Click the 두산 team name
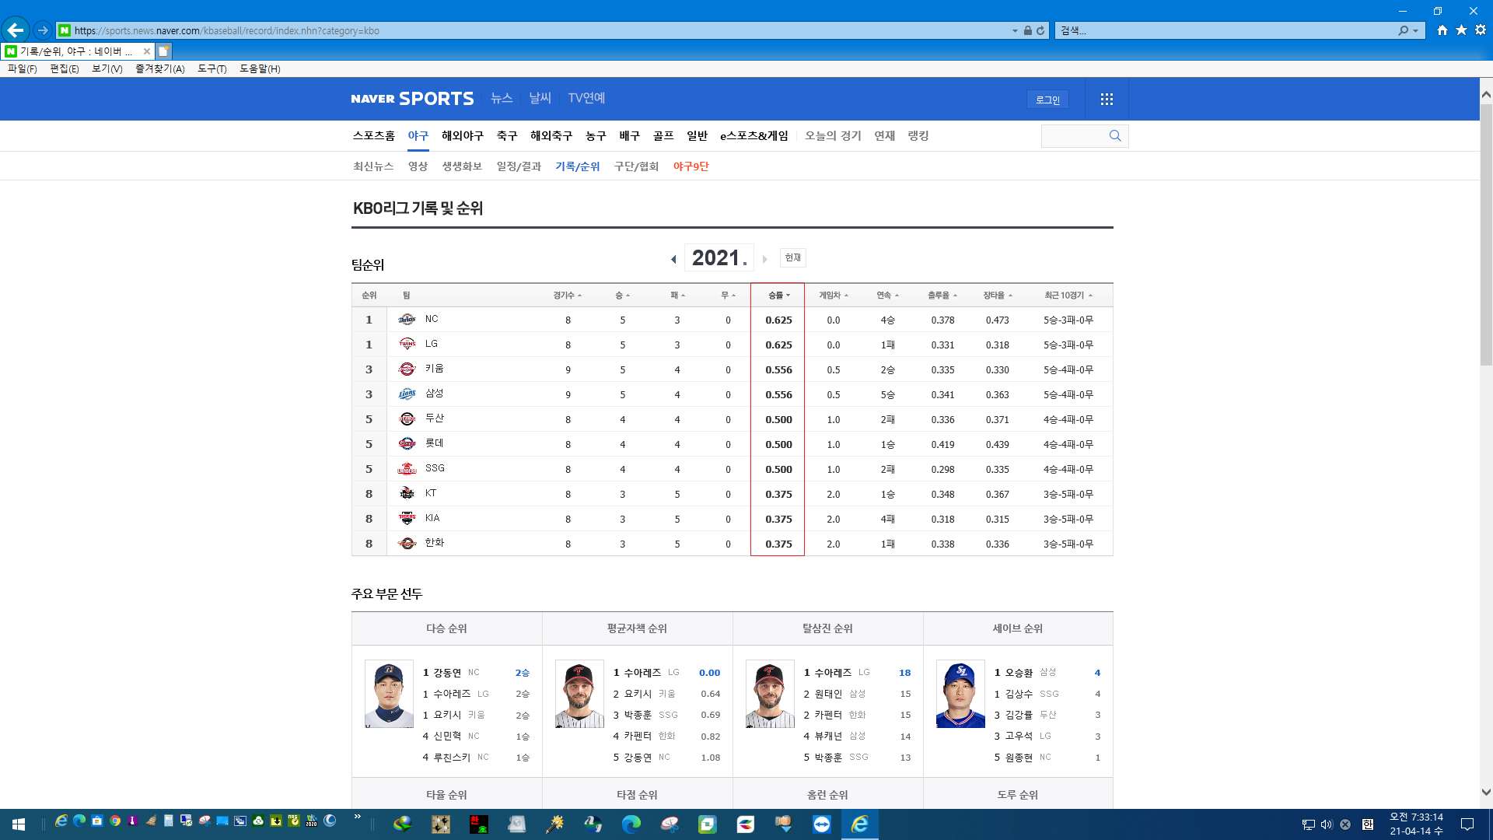Image resolution: width=1493 pixels, height=840 pixels. [434, 418]
